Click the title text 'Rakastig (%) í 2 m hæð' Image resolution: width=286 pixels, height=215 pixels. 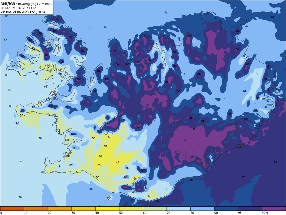coord(35,4)
